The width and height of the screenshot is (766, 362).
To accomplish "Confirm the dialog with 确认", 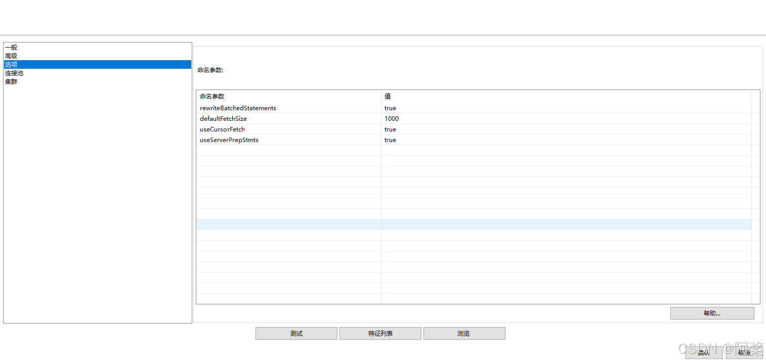I will click(x=704, y=353).
